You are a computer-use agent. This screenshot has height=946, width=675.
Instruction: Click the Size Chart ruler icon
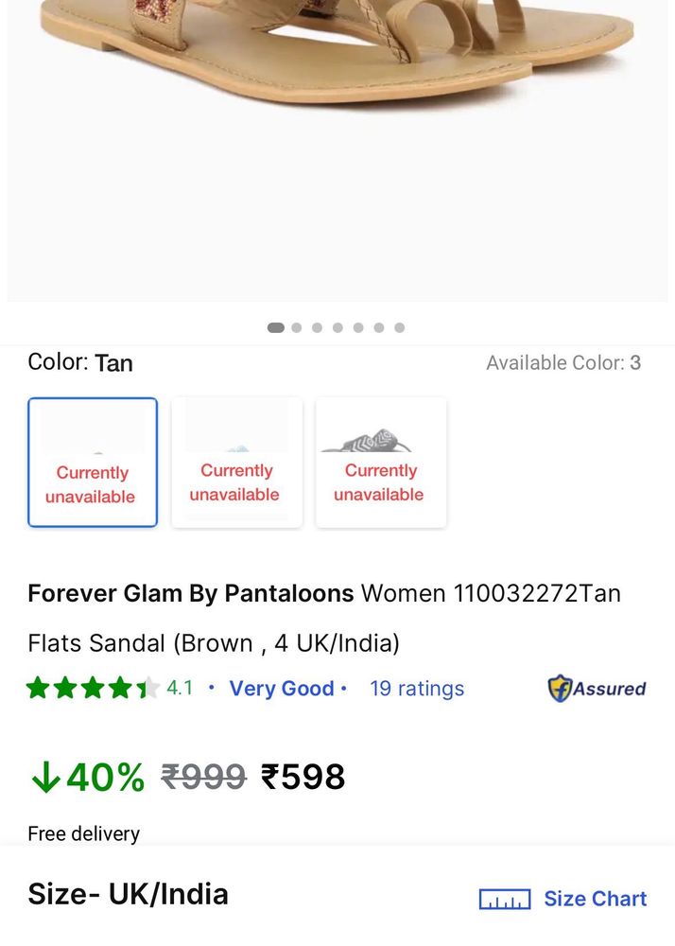coord(505,899)
